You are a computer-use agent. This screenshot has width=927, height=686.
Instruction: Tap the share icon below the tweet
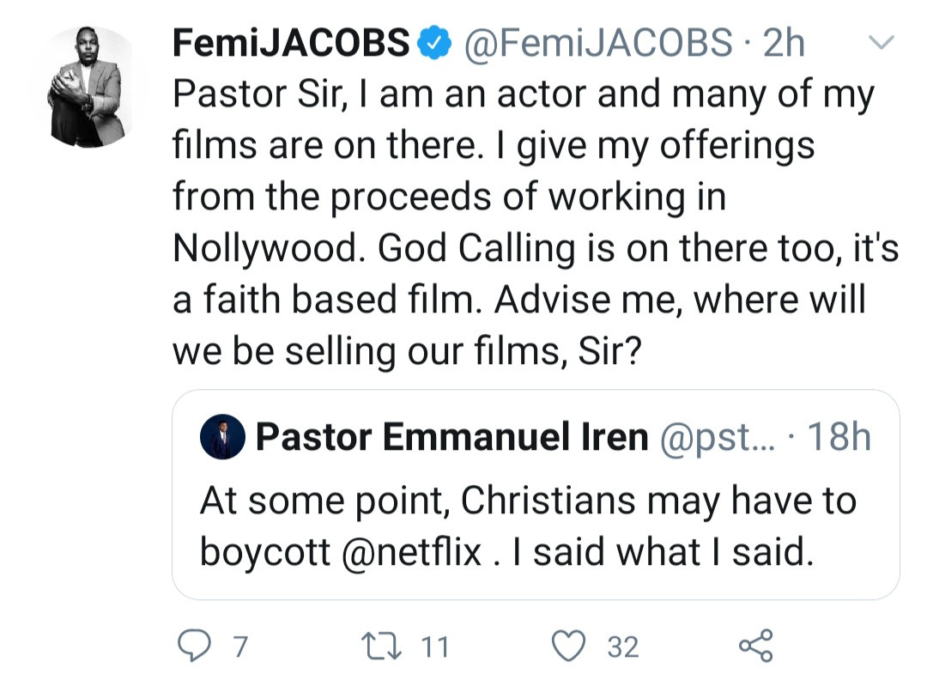point(756,646)
